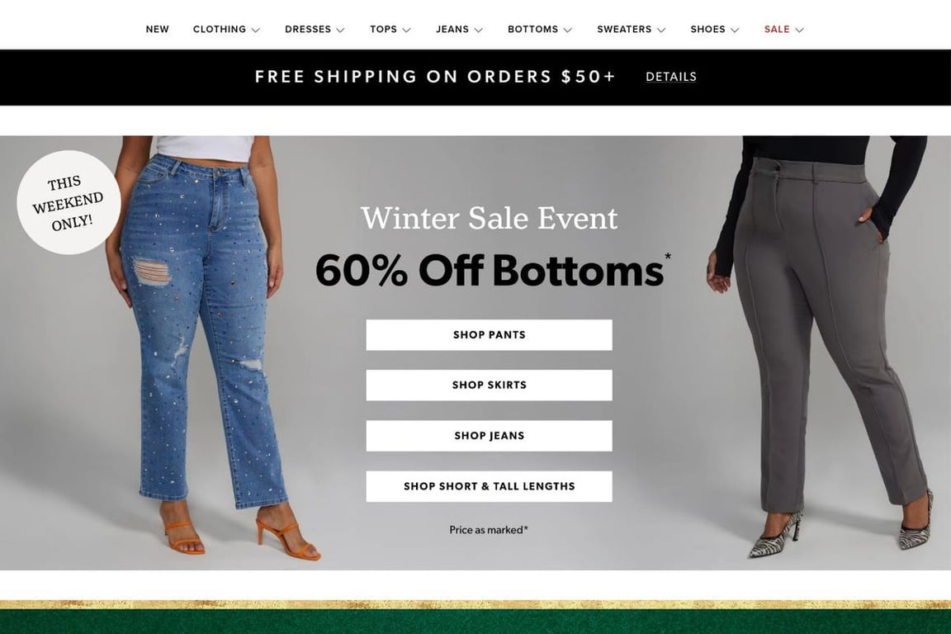View free shipping Details link

pos(671,77)
